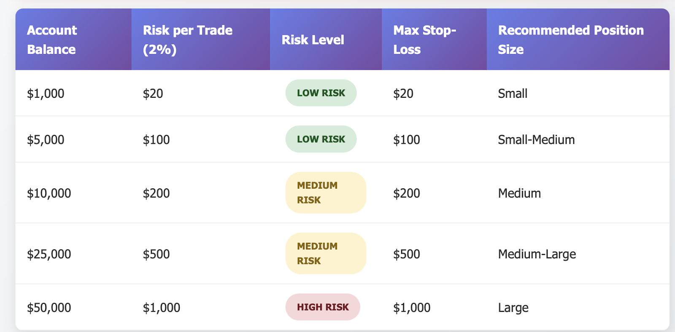The width and height of the screenshot is (675, 332).
Task: Select the LOW RISK badge in $5,000 row
Action: point(321,139)
